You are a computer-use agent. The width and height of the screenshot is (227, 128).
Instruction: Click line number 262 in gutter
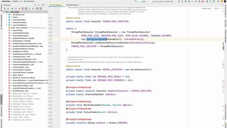pos(50,39)
